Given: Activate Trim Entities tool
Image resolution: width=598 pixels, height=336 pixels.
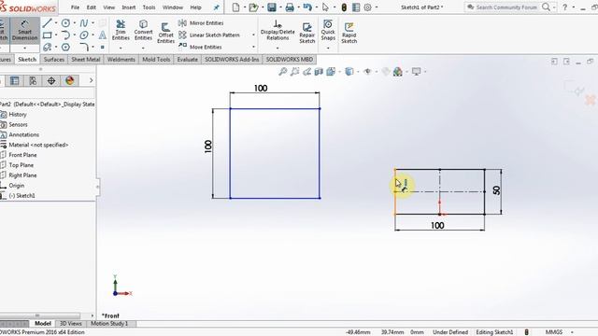Looking at the screenshot, I should [121, 30].
